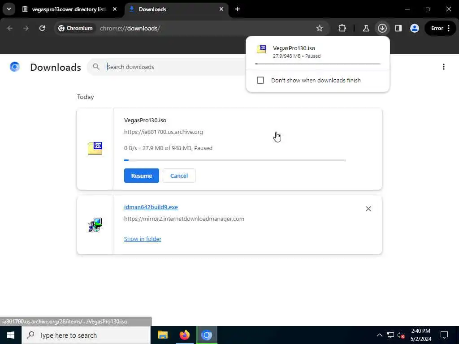The height and width of the screenshot is (344, 459).
Task: Click VegasPro130.iso in the download bubble
Action: [x=294, y=48]
